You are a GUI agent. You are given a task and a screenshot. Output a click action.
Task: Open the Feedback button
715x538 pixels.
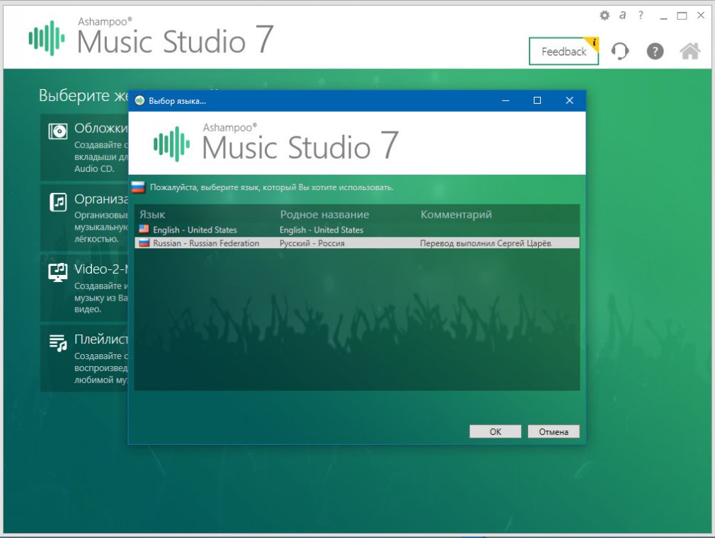[564, 52]
